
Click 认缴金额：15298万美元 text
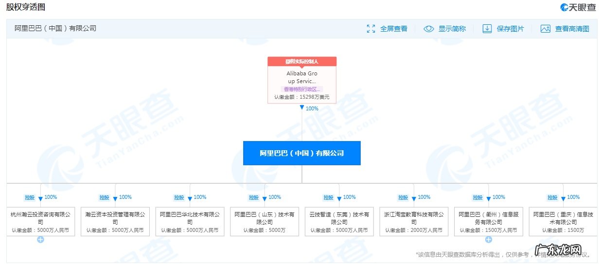pos(302,97)
